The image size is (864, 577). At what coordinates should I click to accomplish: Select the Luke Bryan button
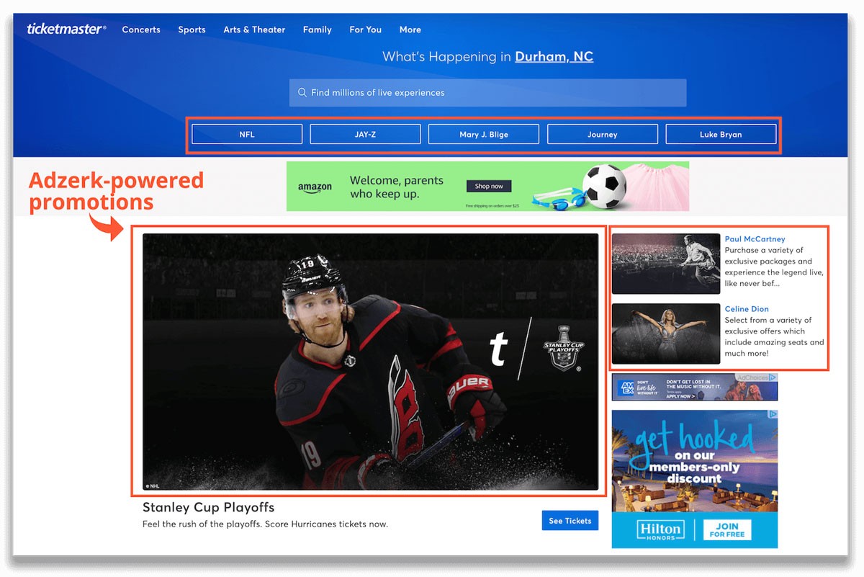coord(721,134)
